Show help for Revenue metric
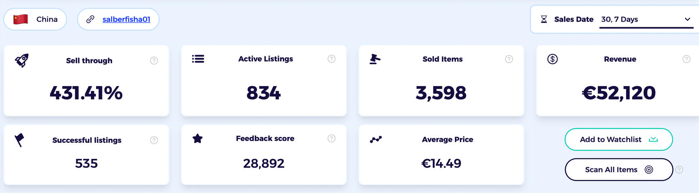 pos(686,59)
